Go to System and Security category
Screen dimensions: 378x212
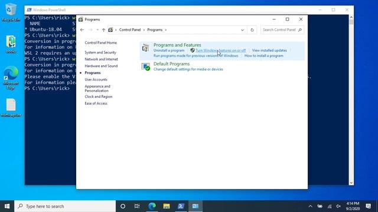pyautogui.click(x=100, y=52)
